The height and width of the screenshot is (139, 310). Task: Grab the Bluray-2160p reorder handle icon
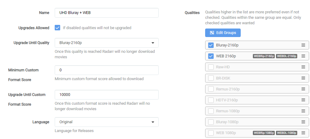(303, 45)
